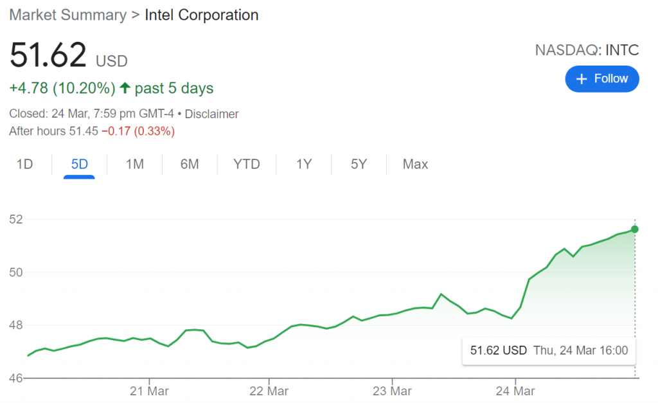Show the 6M chart range
The image size is (658, 403).
[x=190, y=165]
